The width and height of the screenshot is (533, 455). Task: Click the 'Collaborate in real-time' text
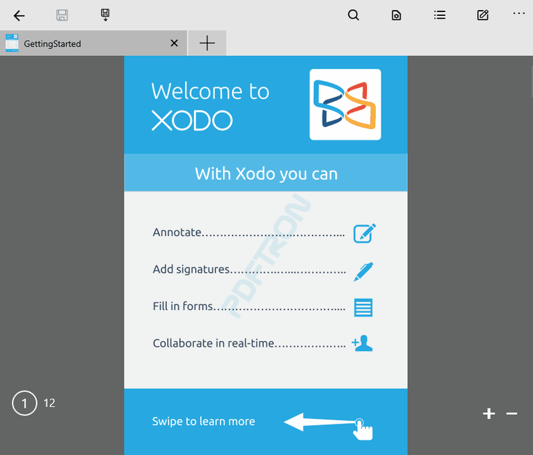pyautogui.click(x=213, y=343)
